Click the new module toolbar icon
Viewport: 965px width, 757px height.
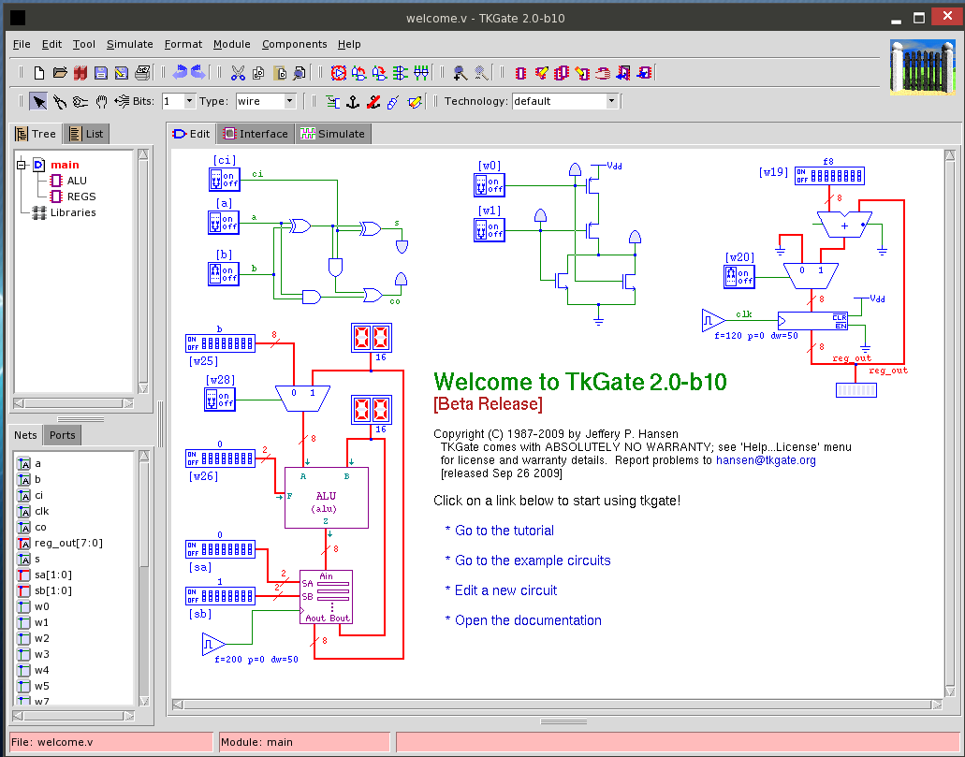[x=520, y=73]
